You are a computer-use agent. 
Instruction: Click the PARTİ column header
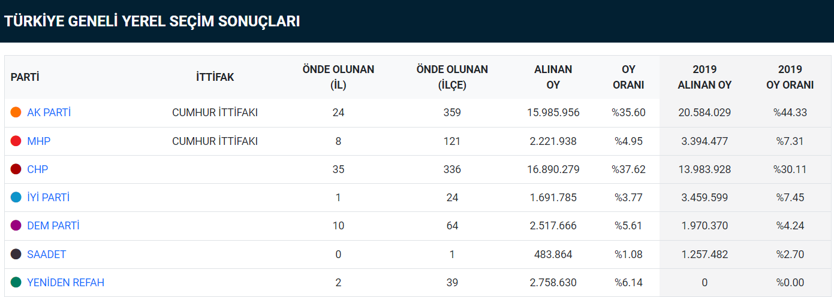pyautogui.click(x=25, y=77)
